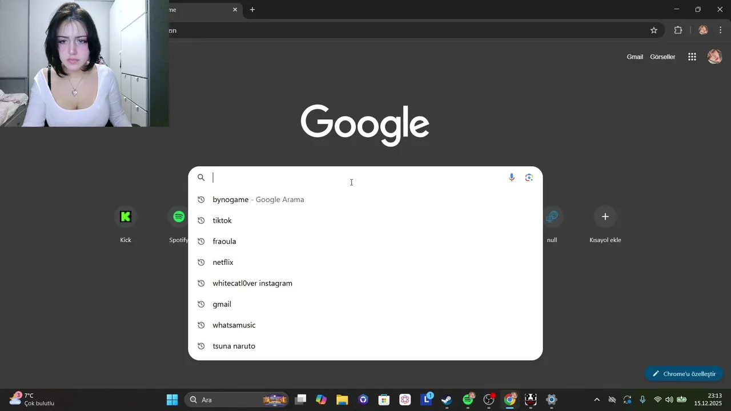This screenshot has height=411, width=731.
Task: Open Wi-Fi network settings in the tray
Action: pyautogui.click(x=657, y=400)
